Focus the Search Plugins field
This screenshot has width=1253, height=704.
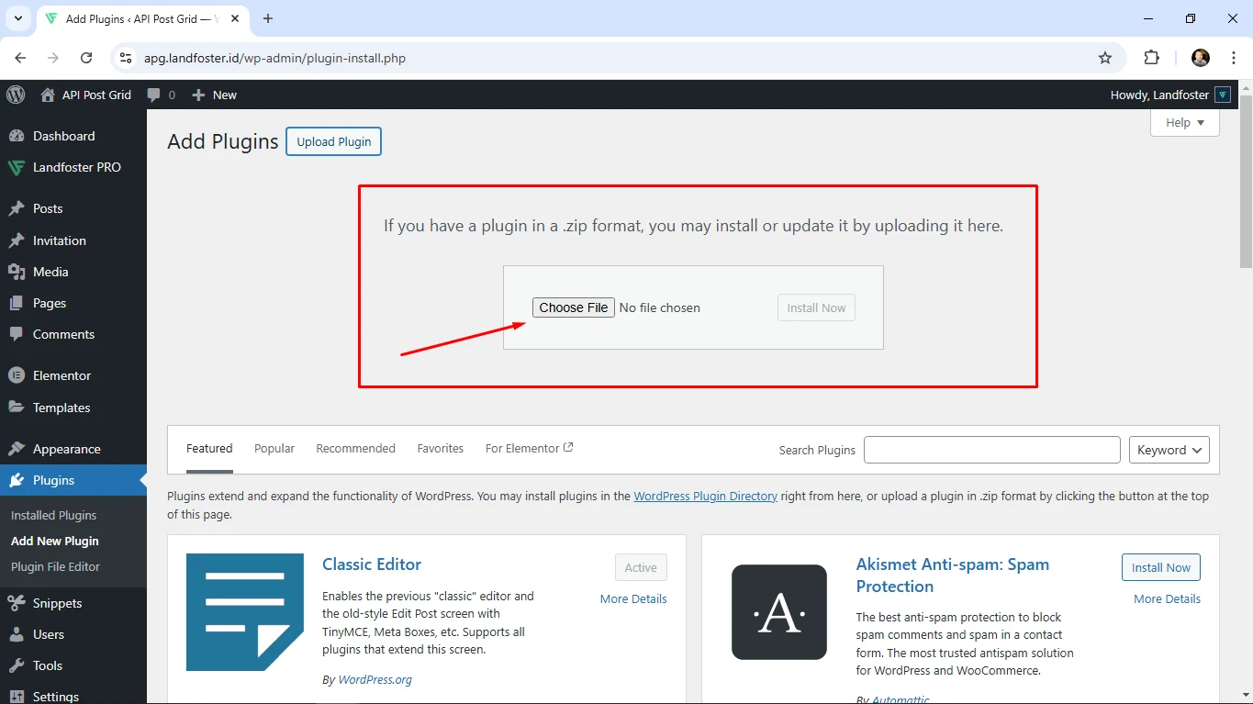992,450
